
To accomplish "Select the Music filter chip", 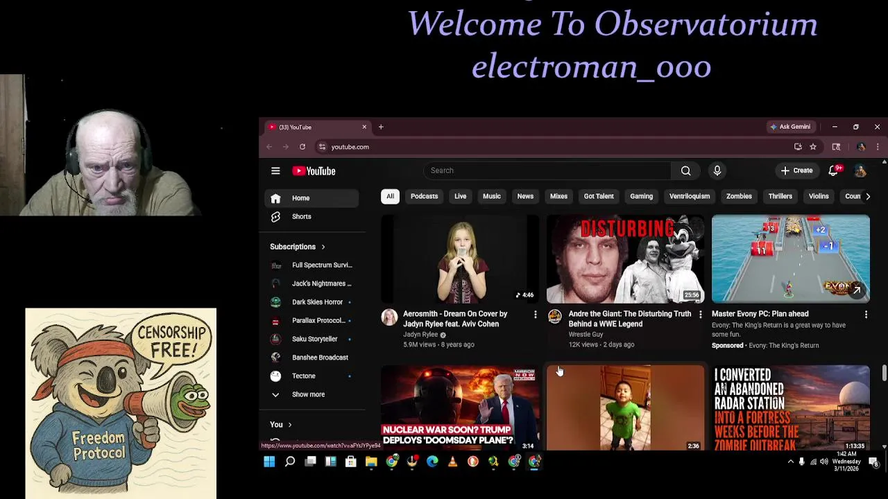I will [x=491, y=196].
